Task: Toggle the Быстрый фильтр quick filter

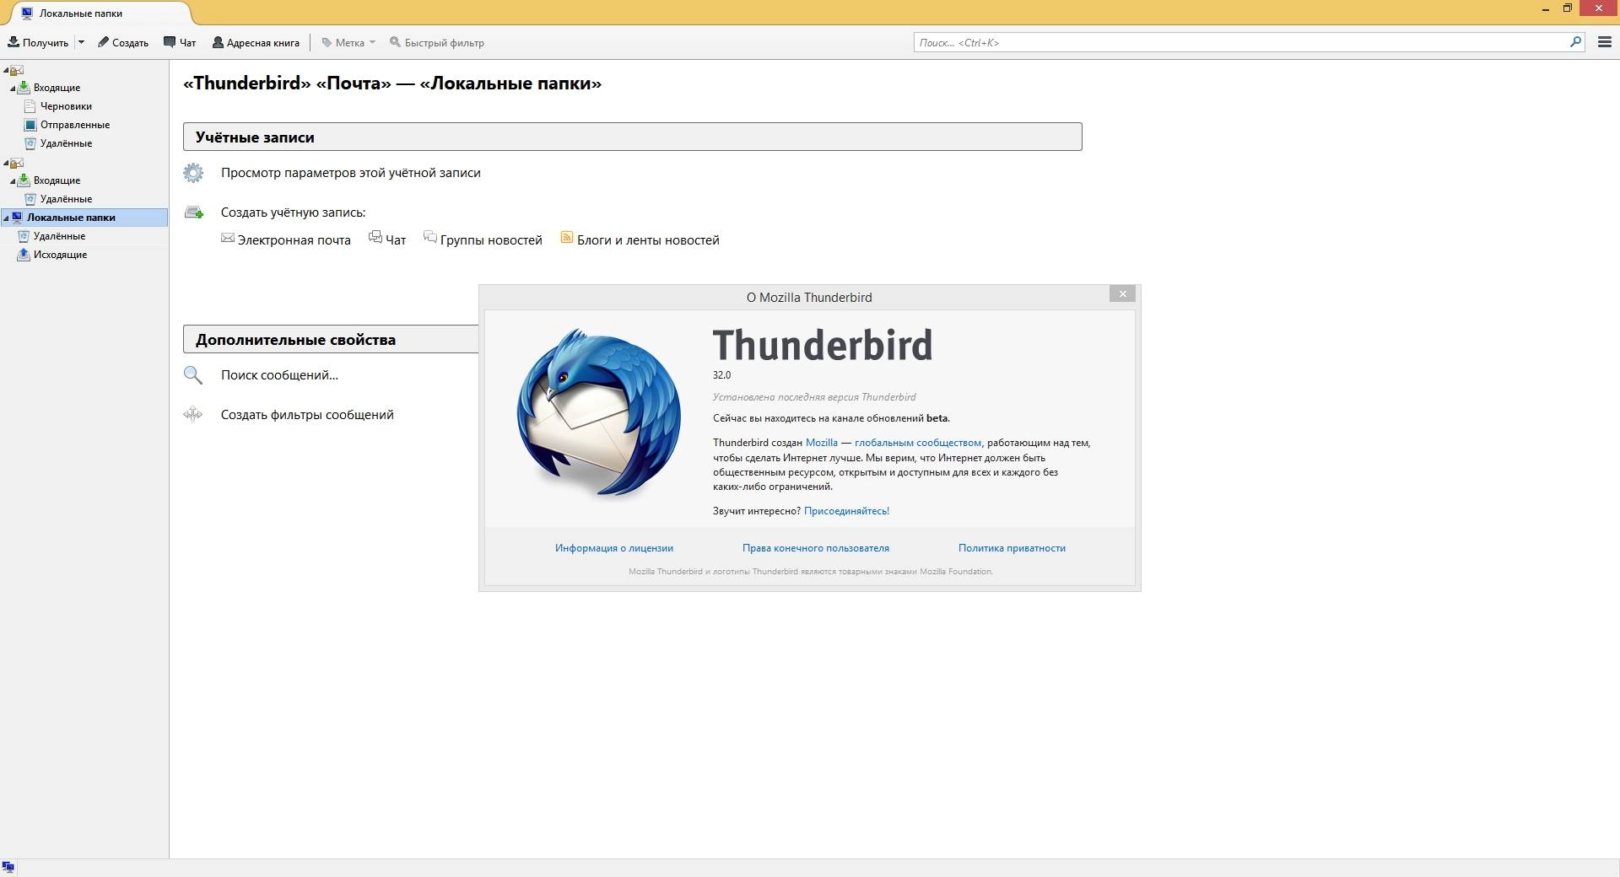Action: [x=436, y=42]
